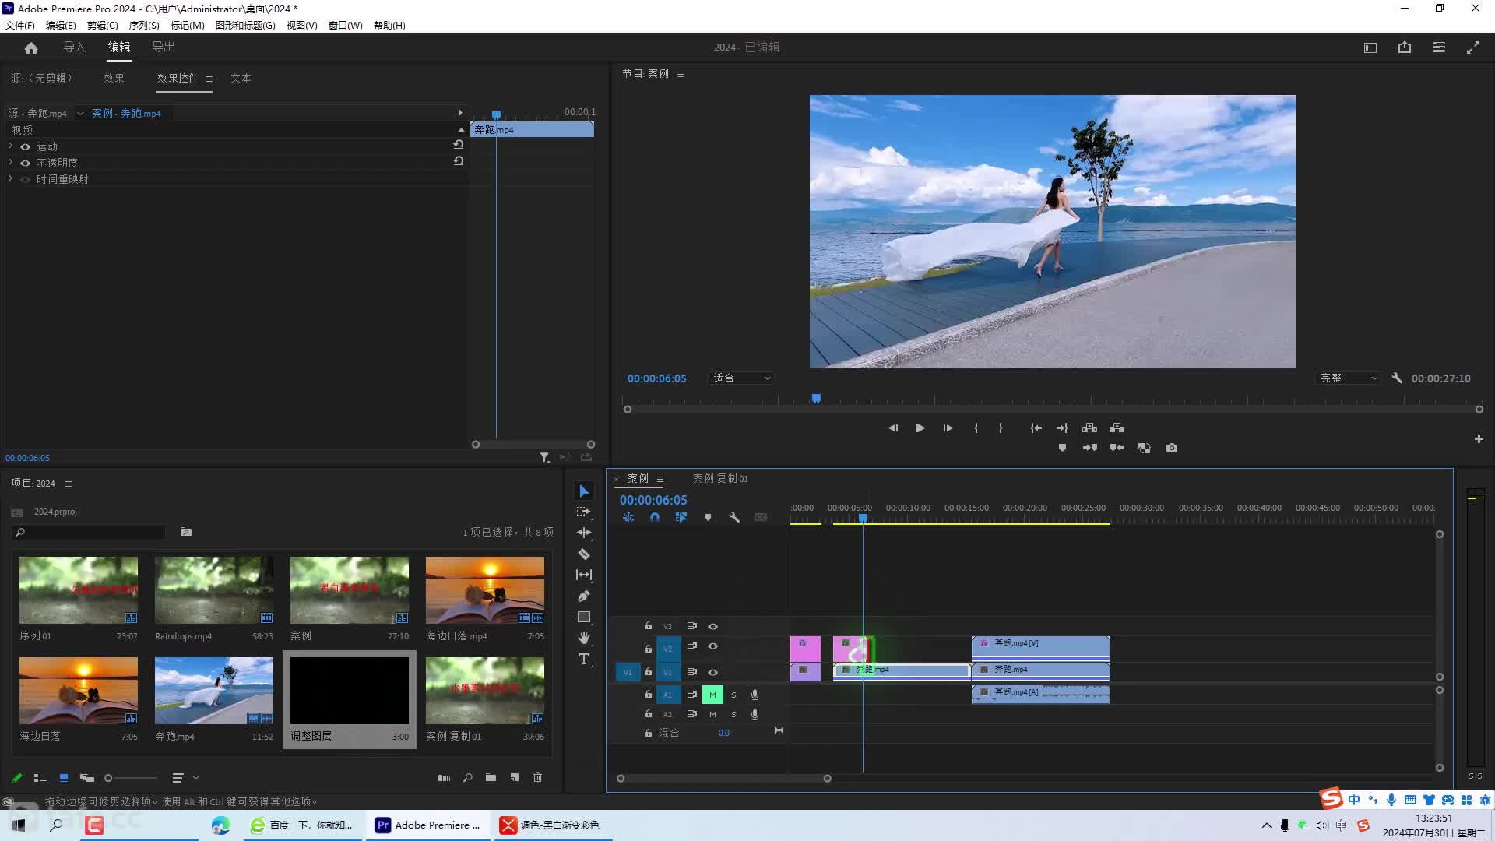This screenshot has height=841, width=1495.
Task: Toggle Mute on audio track A1
Action: point(712,695)
